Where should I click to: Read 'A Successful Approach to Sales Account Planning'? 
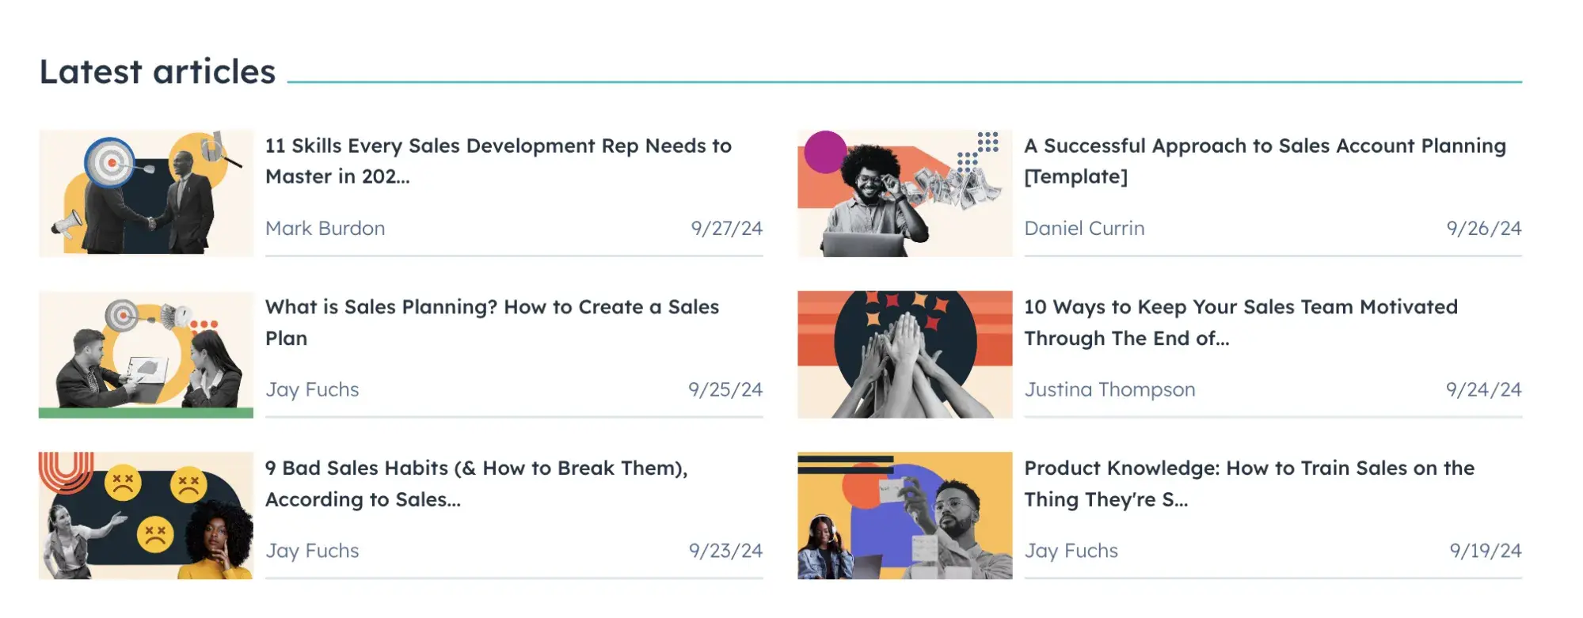[x=1265, y=161]
